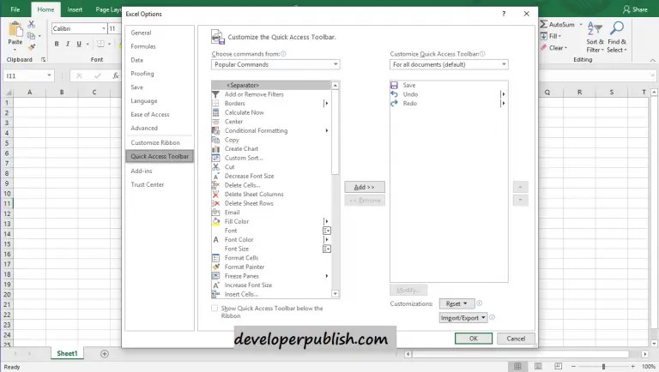The image size is (659, 372).
Task: Click the command list scroll down arrow
Action: 335,294
